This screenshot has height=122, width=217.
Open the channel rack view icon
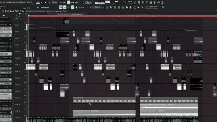(115, 7)
